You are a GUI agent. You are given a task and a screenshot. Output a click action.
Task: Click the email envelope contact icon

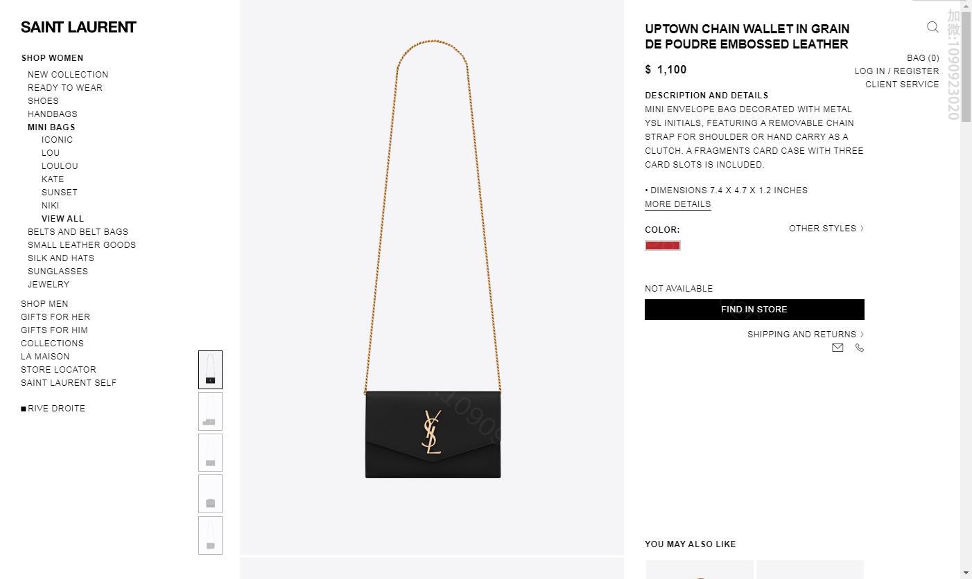click(x=838, y=348)
